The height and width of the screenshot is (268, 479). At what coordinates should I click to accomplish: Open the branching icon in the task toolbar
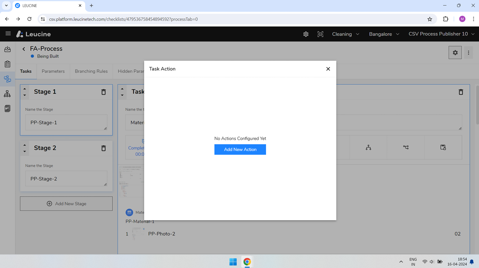pyautogui.click(x=406, y=147)
